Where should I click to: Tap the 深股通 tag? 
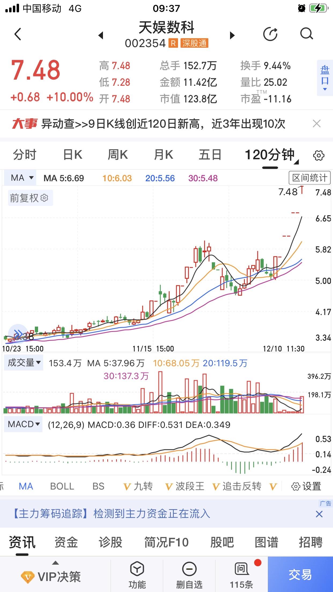pyautogui.click(x=194, y=43)
